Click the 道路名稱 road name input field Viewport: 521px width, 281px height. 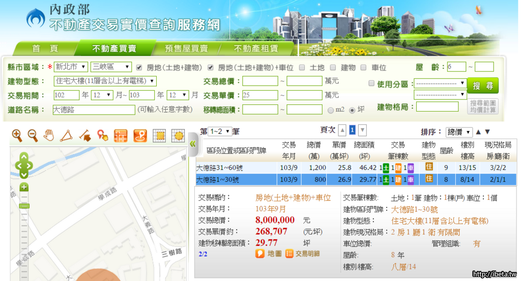click(93, 110)
